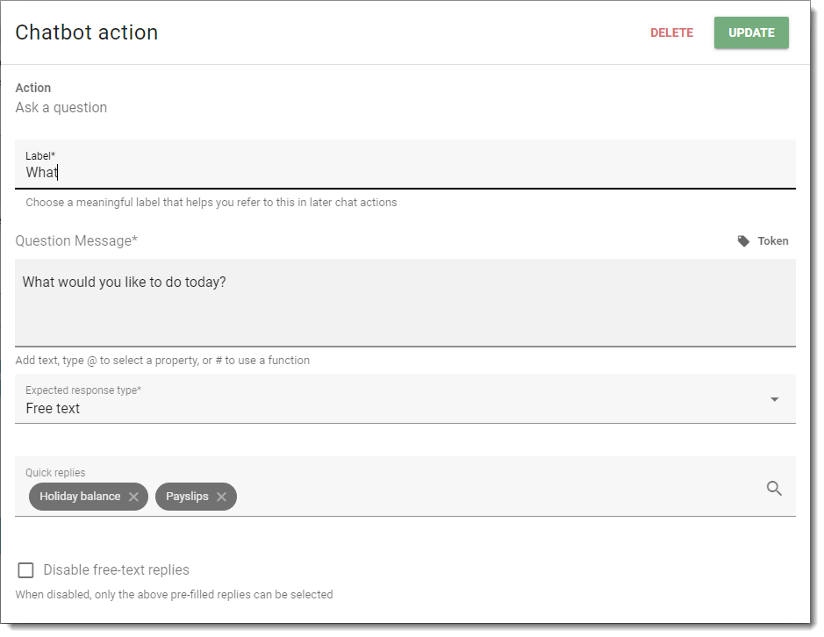The height and width of the screenshot is (637, 824).
Task: Focus the Label input field
Action: pyautogui.click(x=405, y=164)
